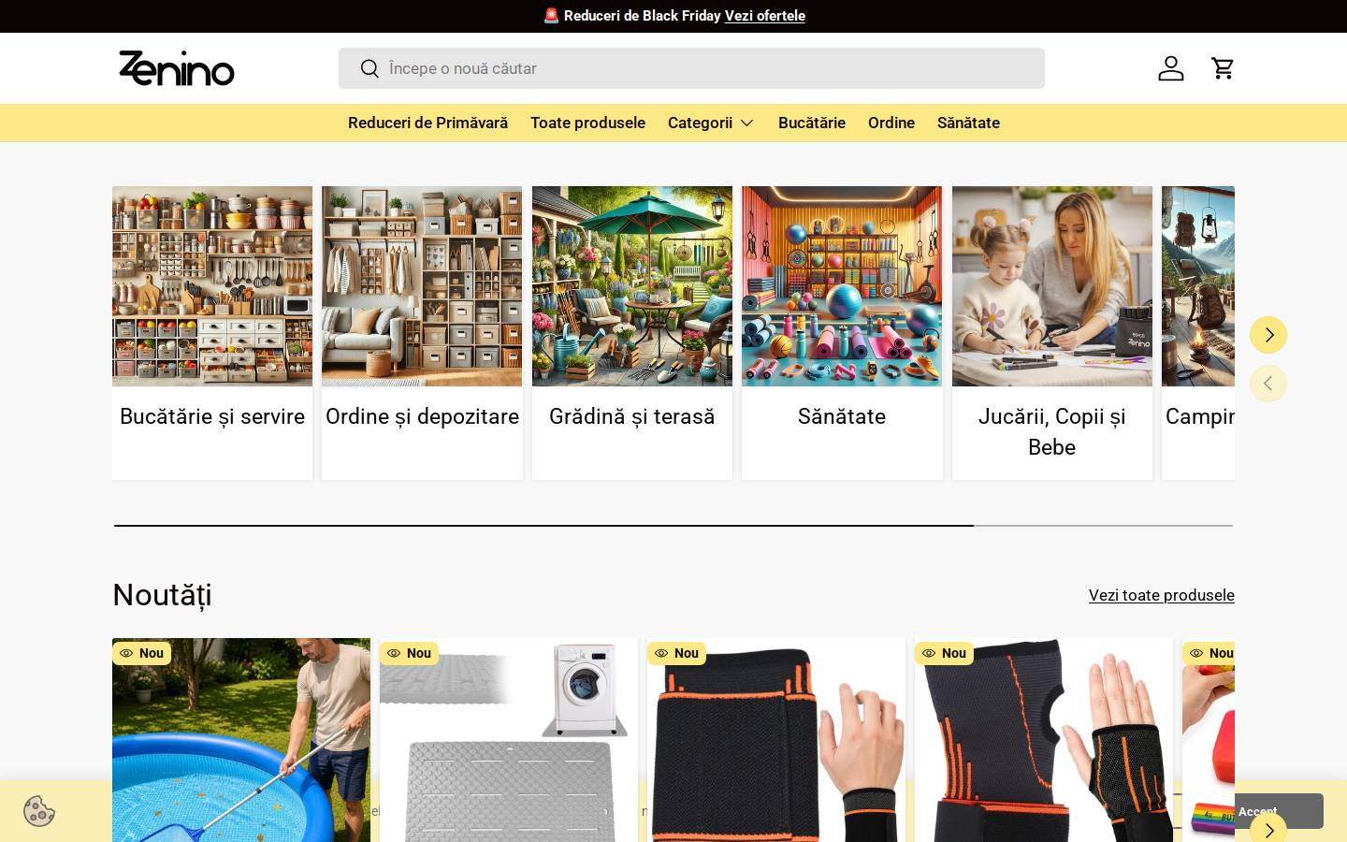
Task: Open Sănătate menu item
Action: [x=968, y=123]
